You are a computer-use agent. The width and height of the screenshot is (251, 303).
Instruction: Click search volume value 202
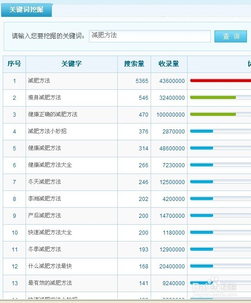143,199
